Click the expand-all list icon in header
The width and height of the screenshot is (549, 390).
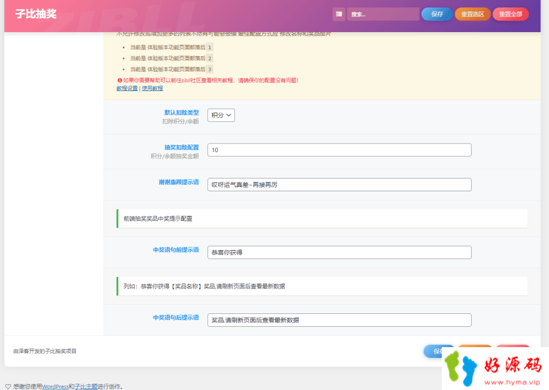click(339, 14)
